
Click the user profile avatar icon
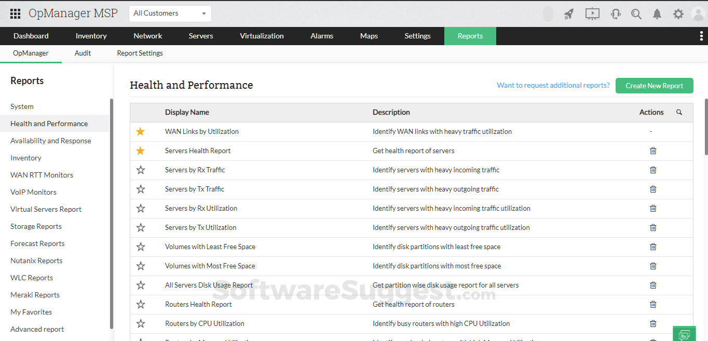[x=698, y=14]
